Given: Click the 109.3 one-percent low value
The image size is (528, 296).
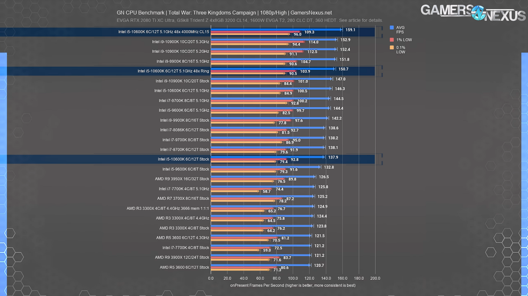Looking at the screenshot, I should [x=309, y=32].
